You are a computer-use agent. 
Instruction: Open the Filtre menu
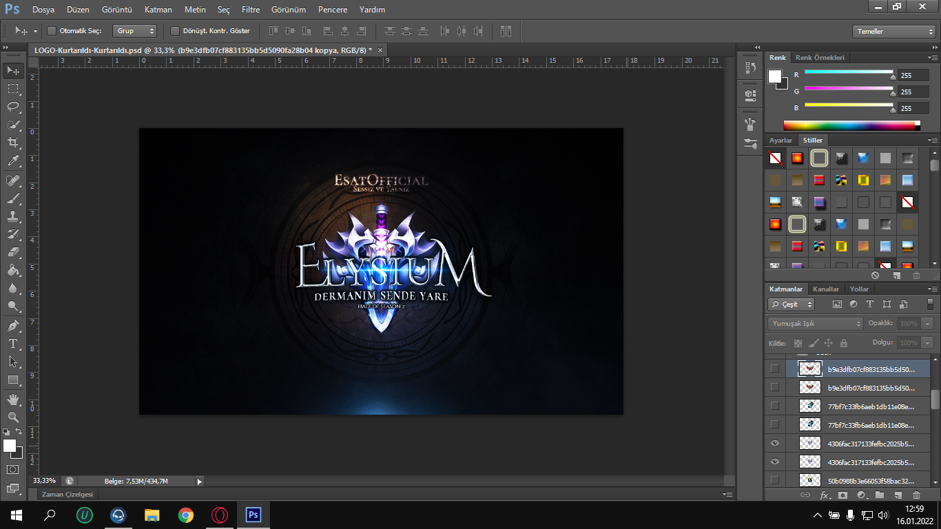pyautogui.click(x=251, y=10)
